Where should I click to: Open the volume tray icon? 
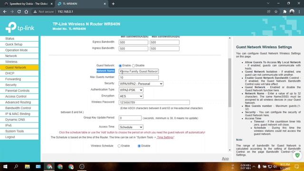point(275,167)
